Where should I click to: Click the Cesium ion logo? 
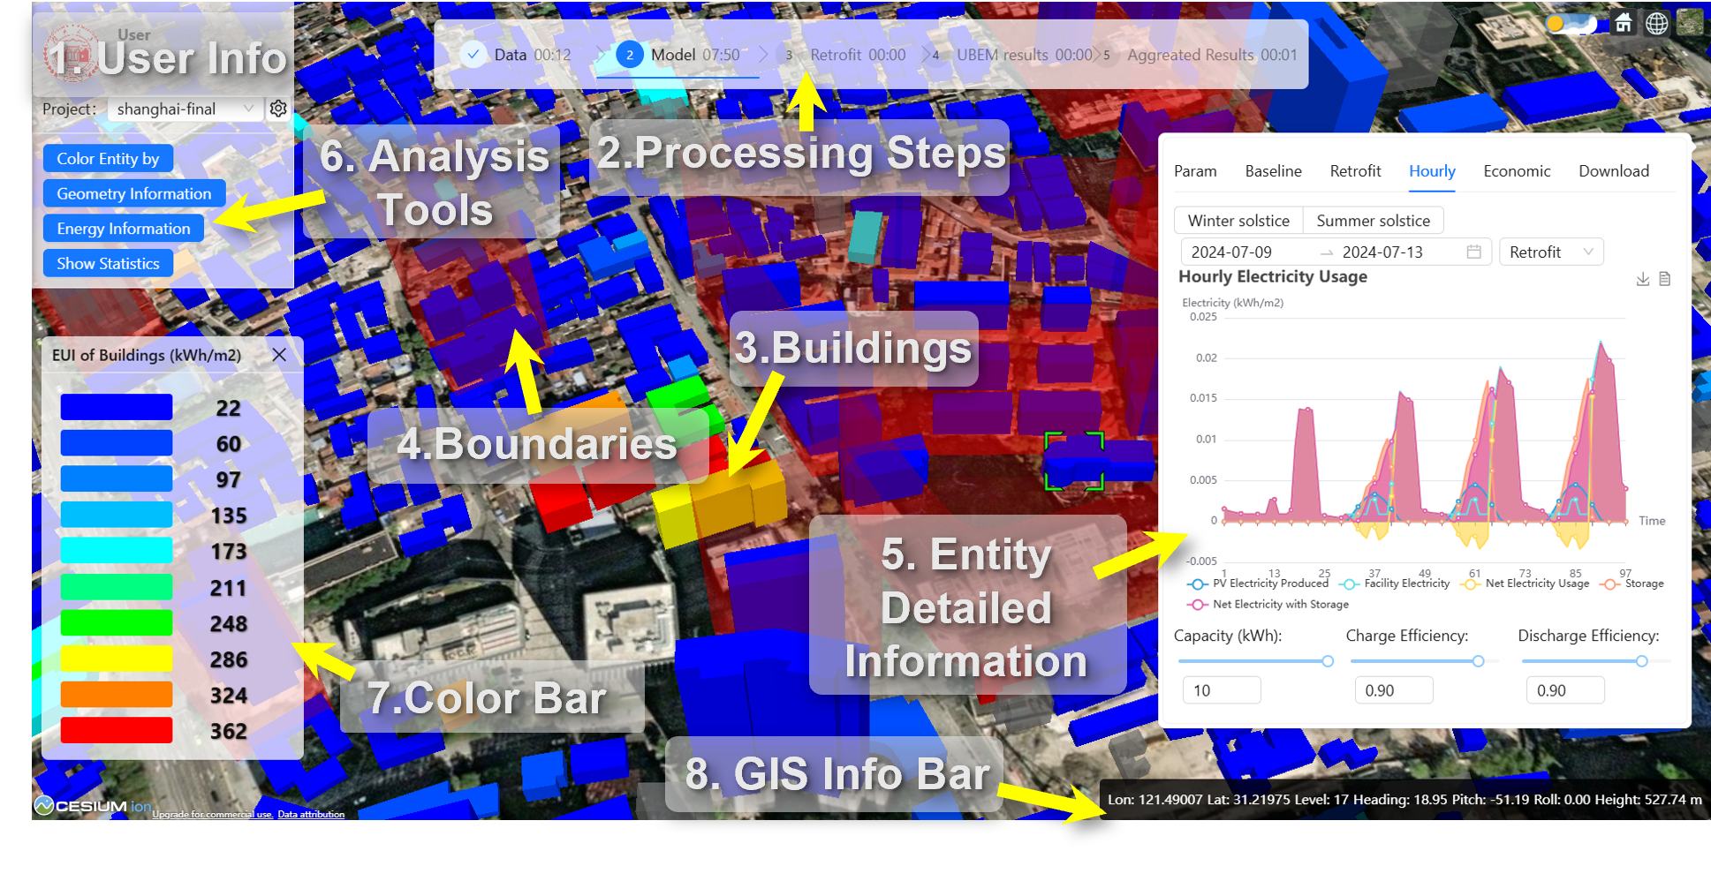coord(93,805)
